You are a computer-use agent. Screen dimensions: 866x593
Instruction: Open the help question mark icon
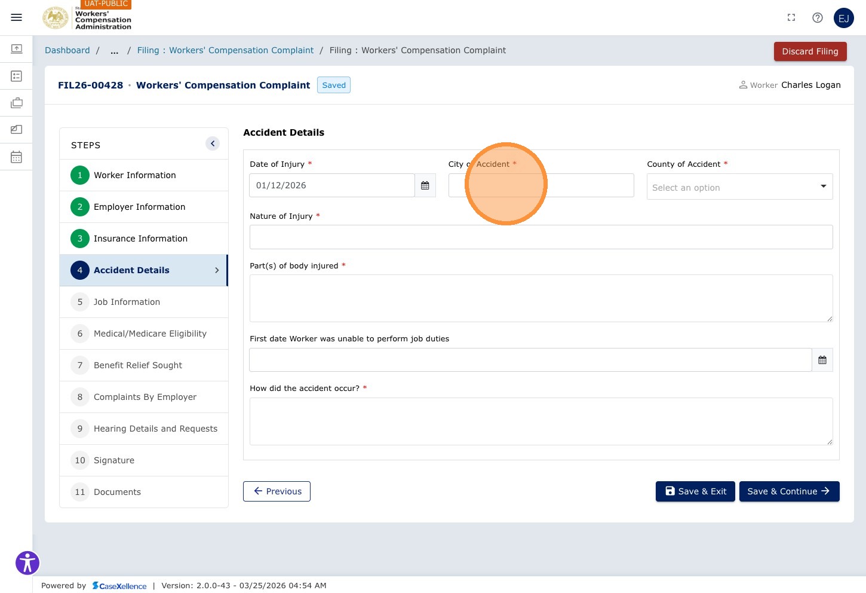click(x=818, y=18)
